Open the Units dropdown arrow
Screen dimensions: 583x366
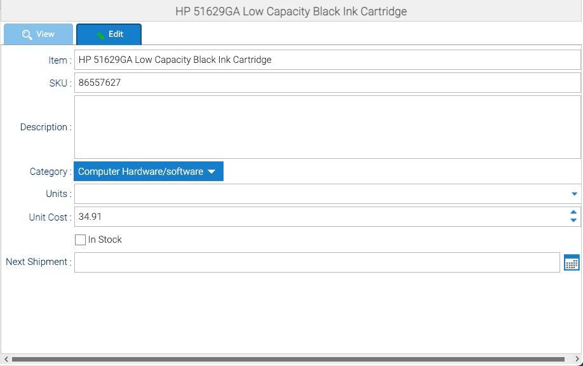point(574,194)
